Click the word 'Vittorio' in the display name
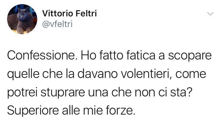This screenshot has width=220, height=121. [x=58, y=13]
